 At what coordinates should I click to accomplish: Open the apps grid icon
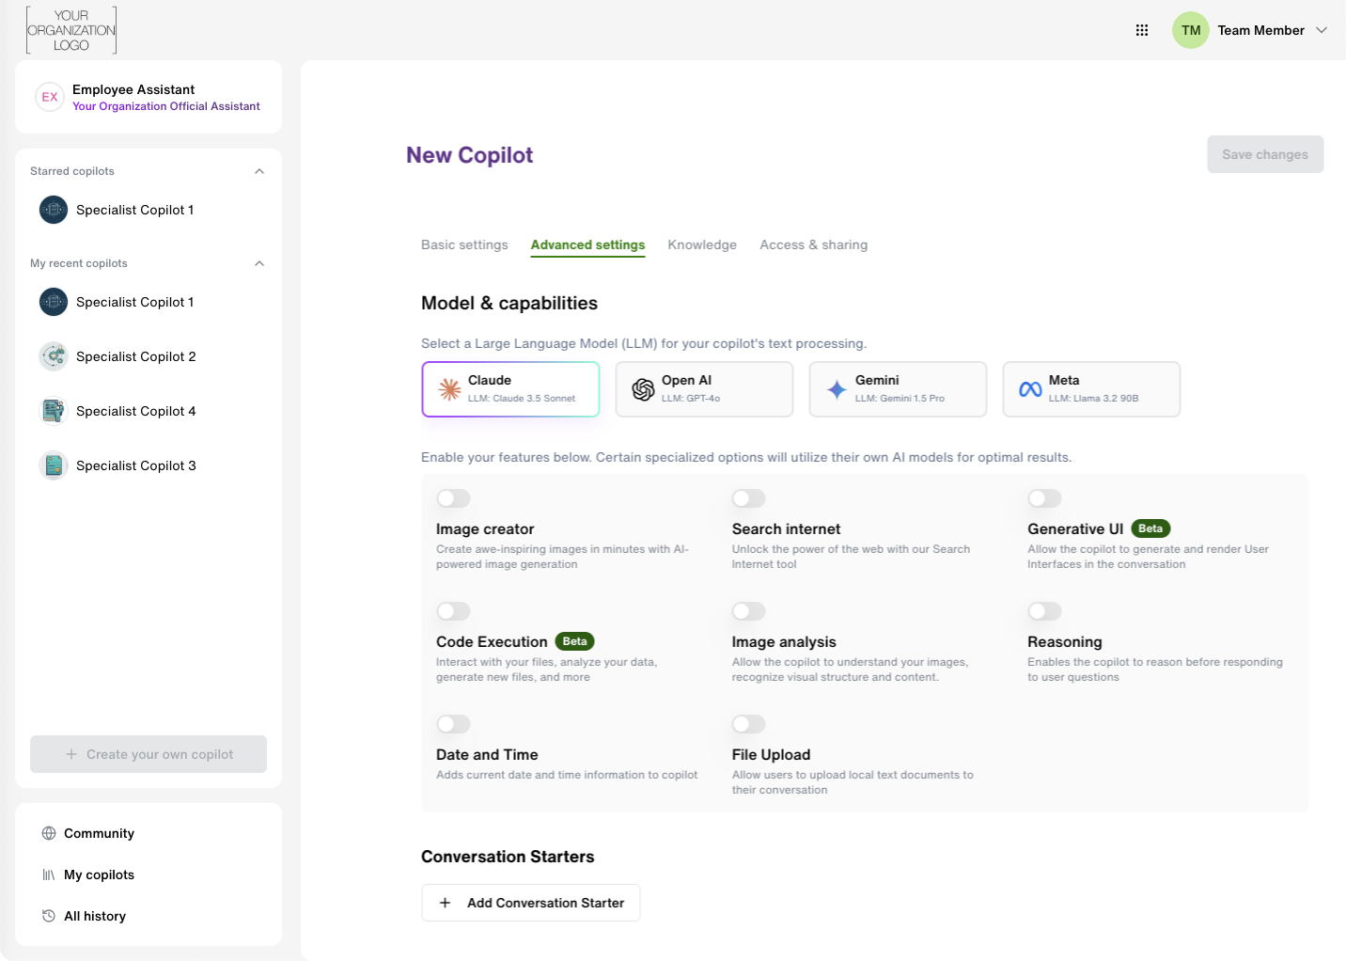1142,30
